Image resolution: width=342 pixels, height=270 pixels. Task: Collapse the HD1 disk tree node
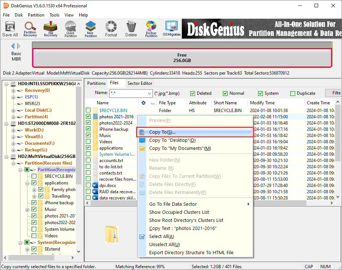coord(6,124)
